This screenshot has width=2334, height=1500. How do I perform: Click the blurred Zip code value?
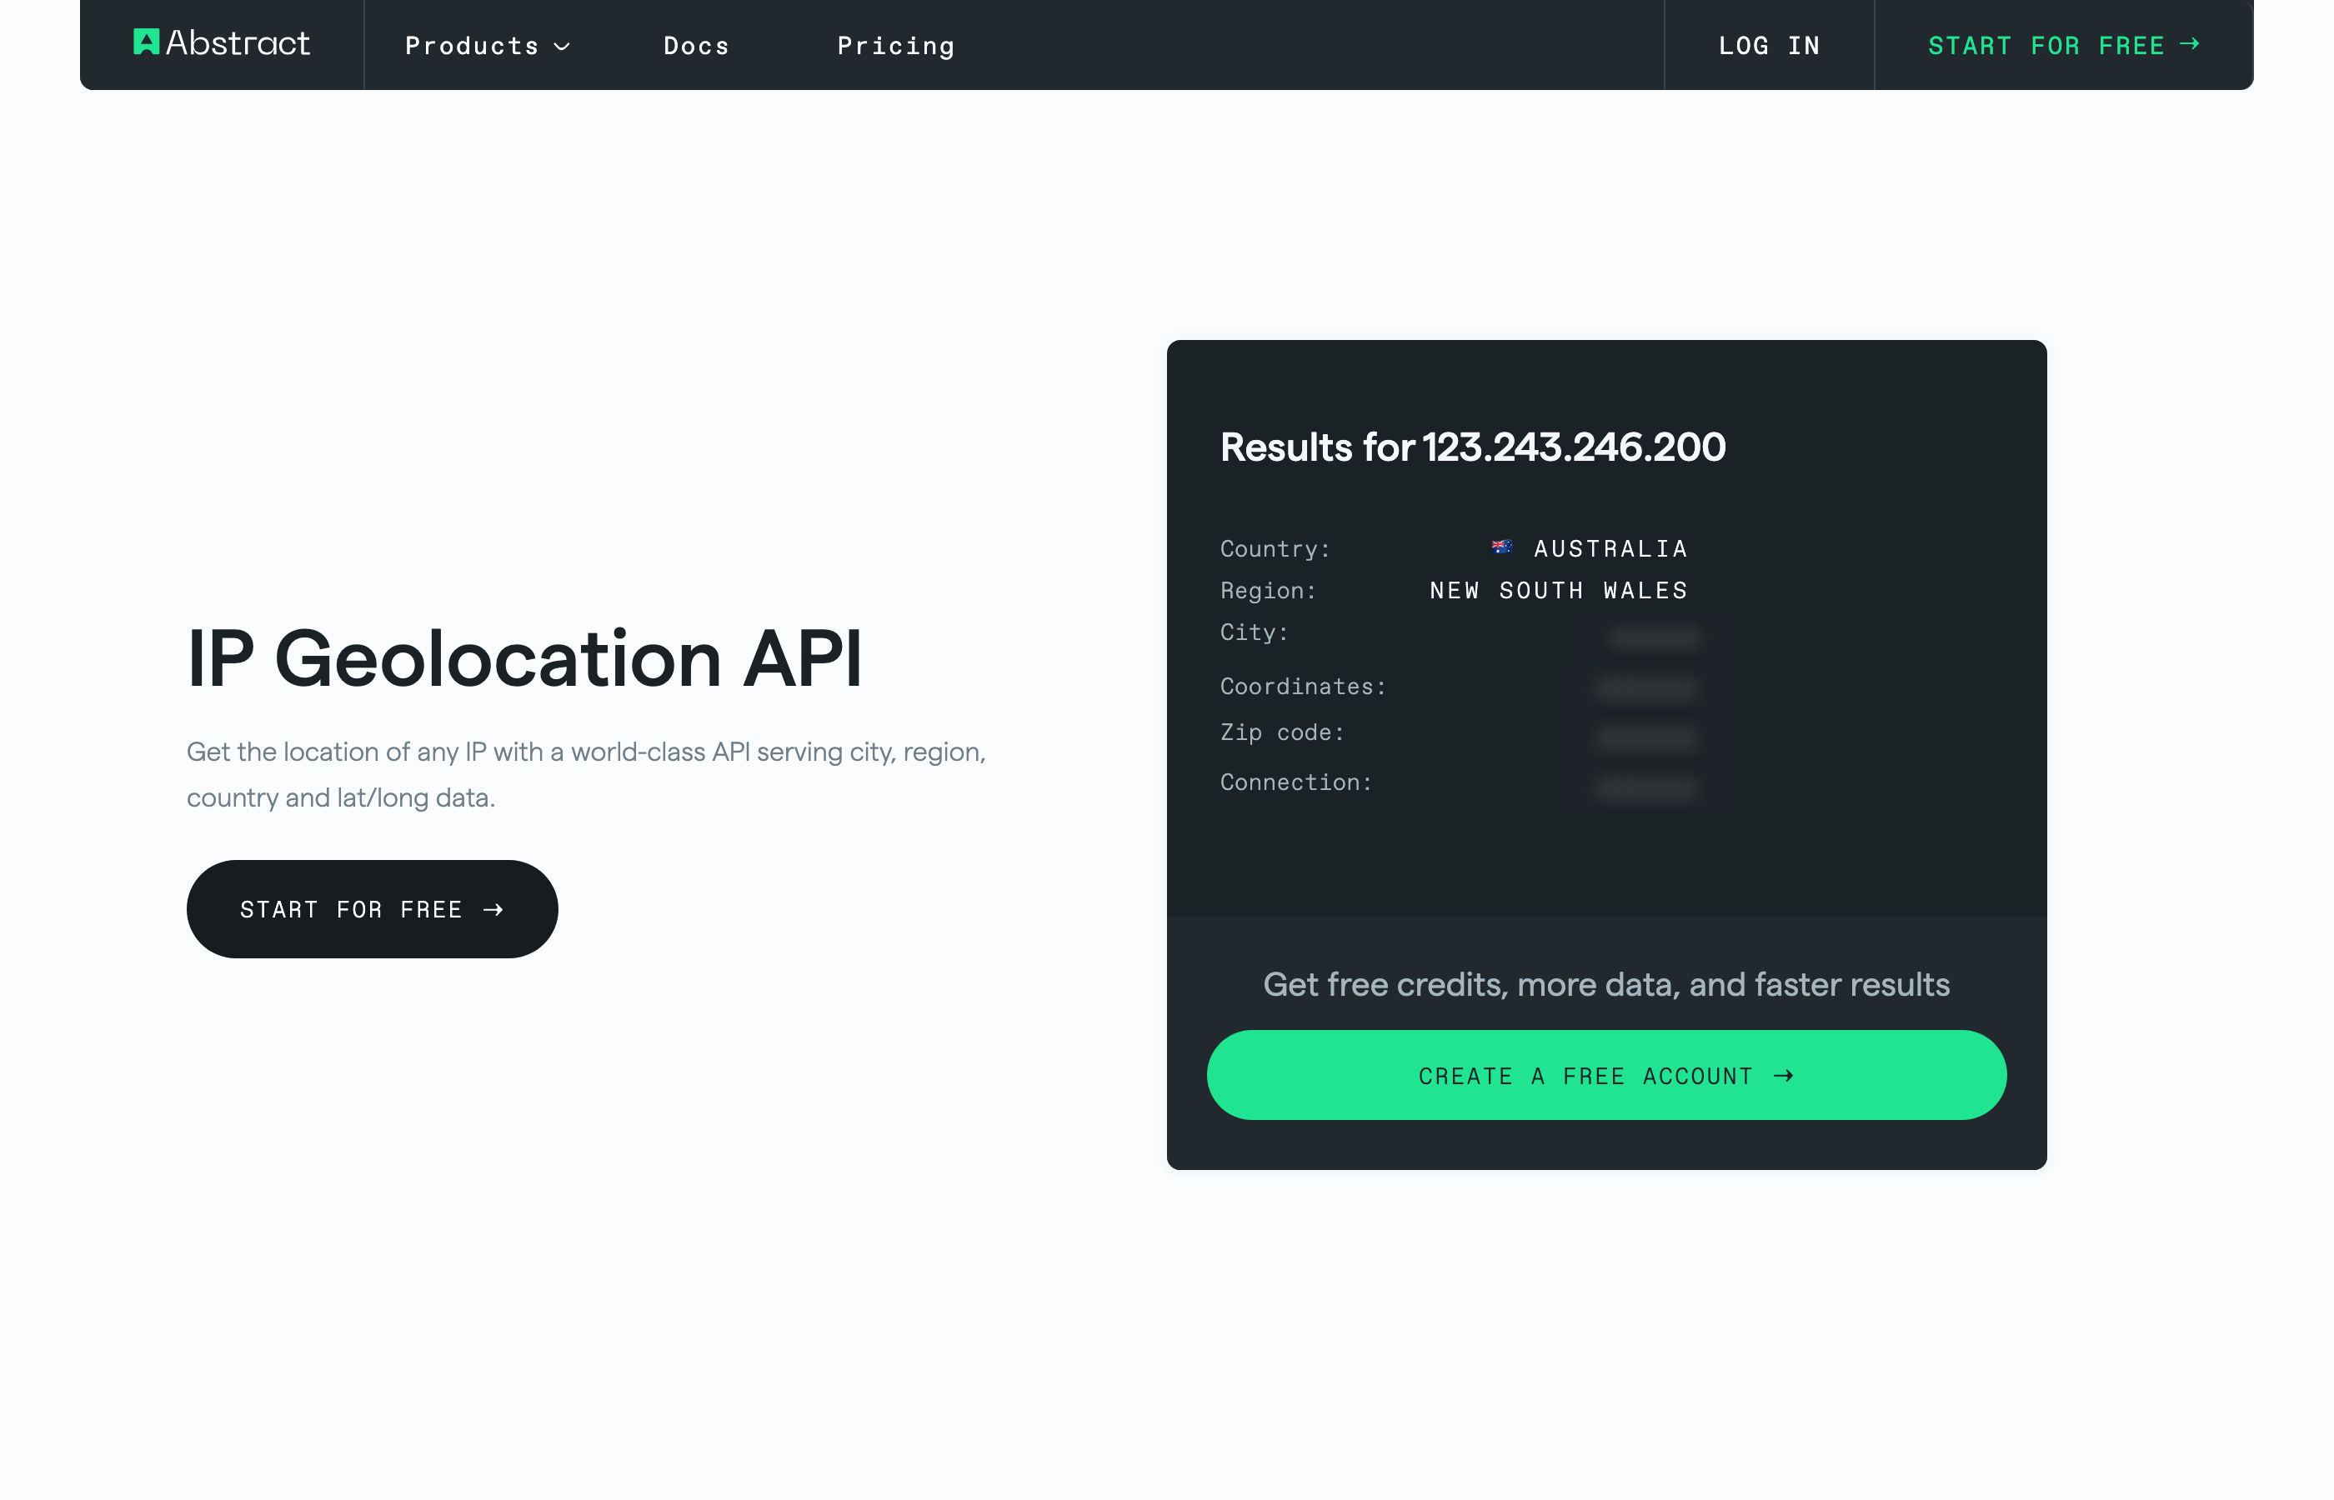[1646, 737]
